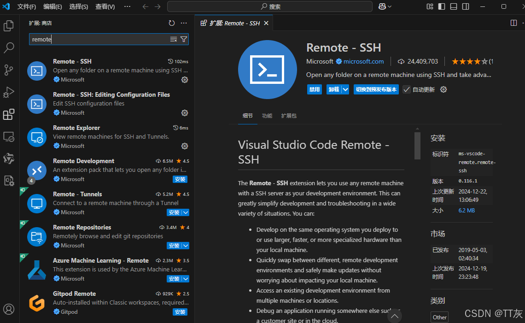Click the readme vertical scrollbar thumb

(x=417, y=146)
